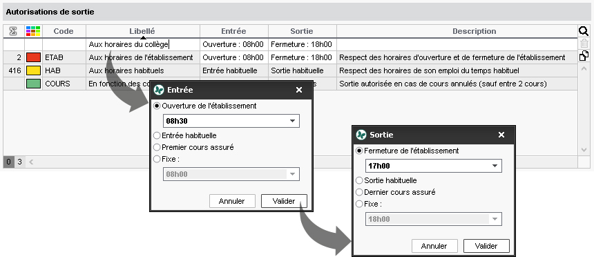Click the ETAB code cell
This screenshot has width=594, height=257.
(64, 57)
